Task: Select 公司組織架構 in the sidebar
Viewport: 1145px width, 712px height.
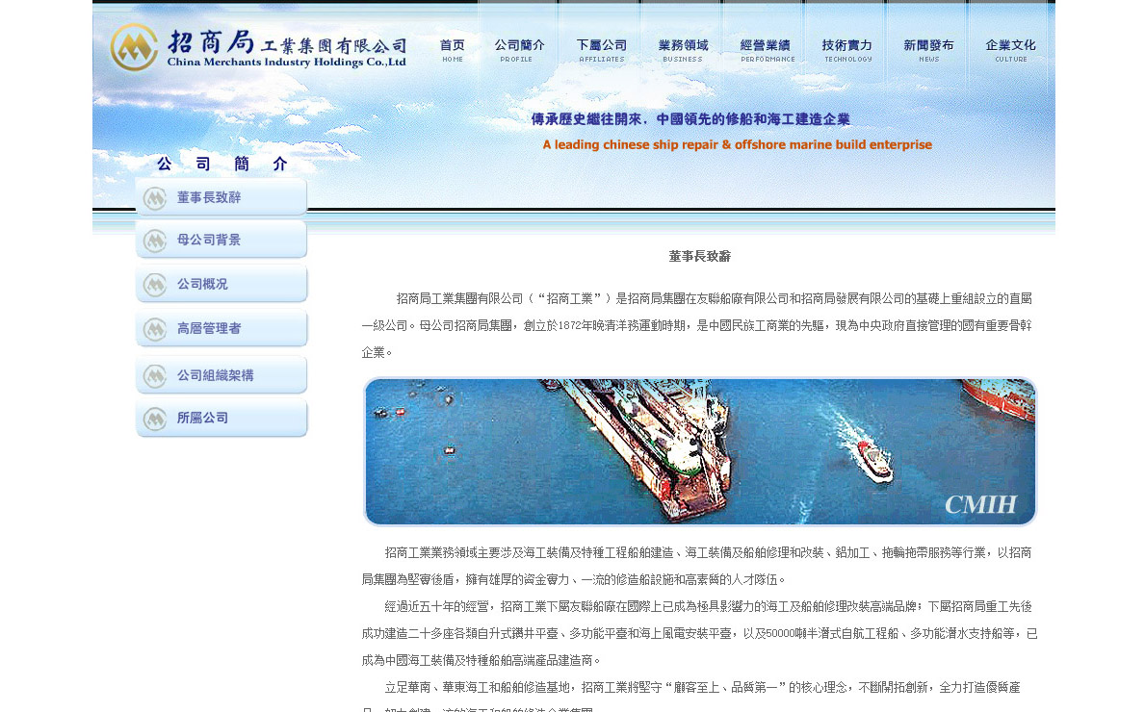Action: (221, 375)
